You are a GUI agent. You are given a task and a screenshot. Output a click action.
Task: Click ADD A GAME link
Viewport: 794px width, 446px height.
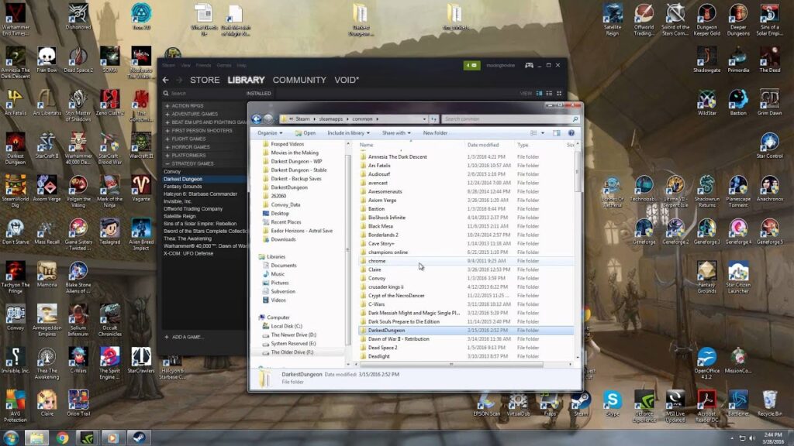click(x=184, y=337)
